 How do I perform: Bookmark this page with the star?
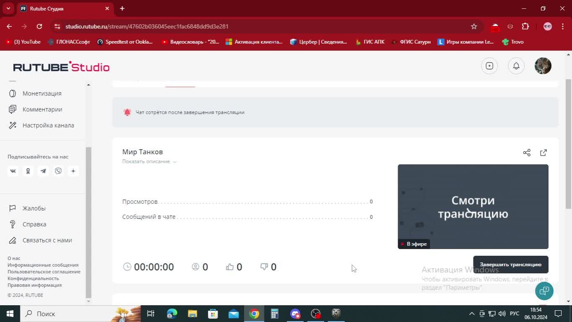coord(474,26)
